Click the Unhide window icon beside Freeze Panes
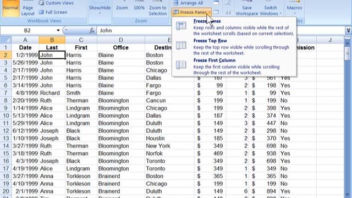 216,12
